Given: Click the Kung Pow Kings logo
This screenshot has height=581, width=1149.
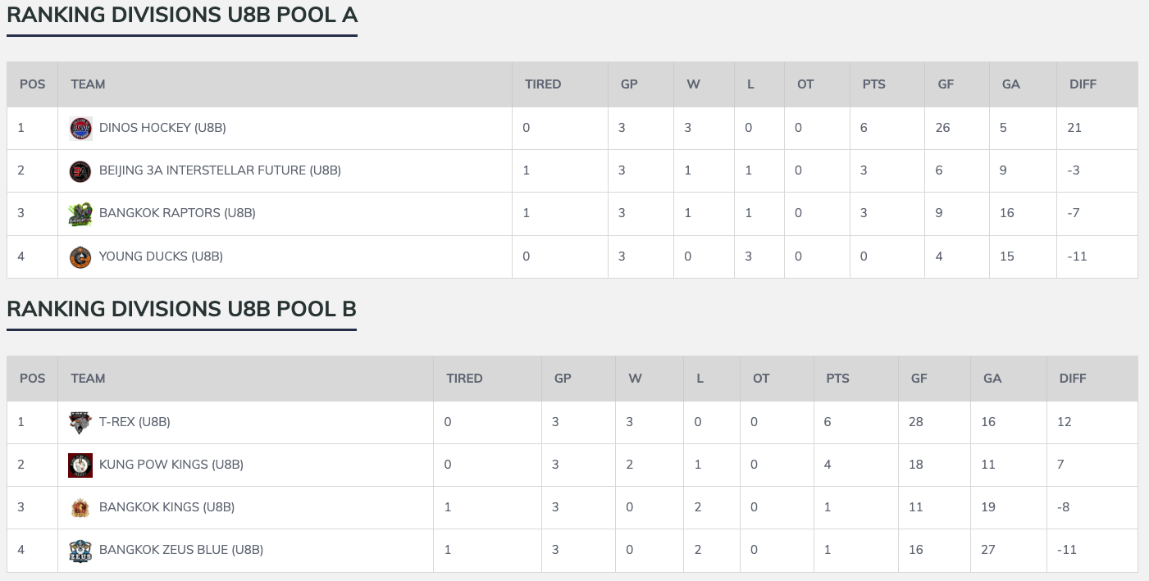Looking at the screenshot, I should click(x=80, y=465).
